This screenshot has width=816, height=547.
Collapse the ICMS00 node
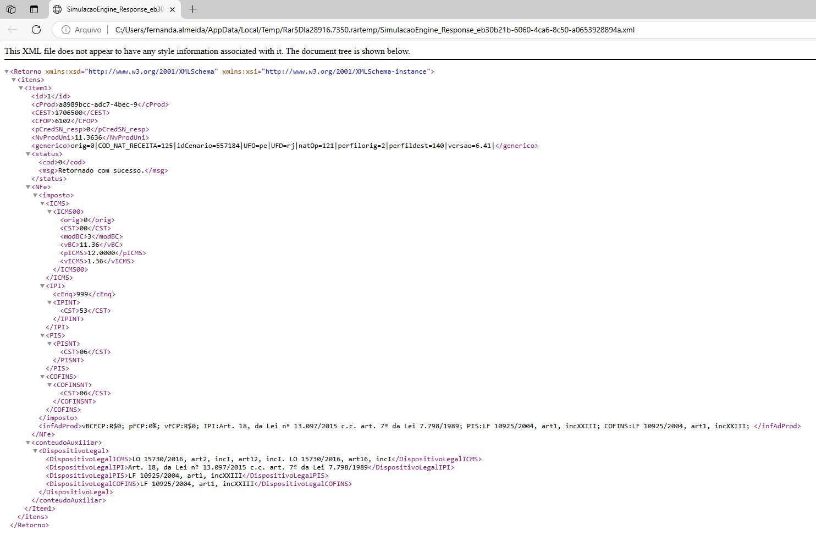click(x=49, y=212)
